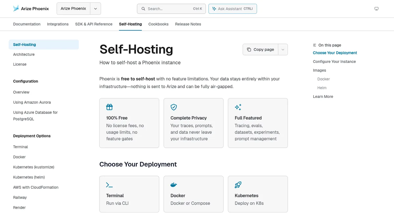The width and height of the screenshot is (394, 216).
Task: Click the list icon beside On this page
Action: tap(315, 45)
